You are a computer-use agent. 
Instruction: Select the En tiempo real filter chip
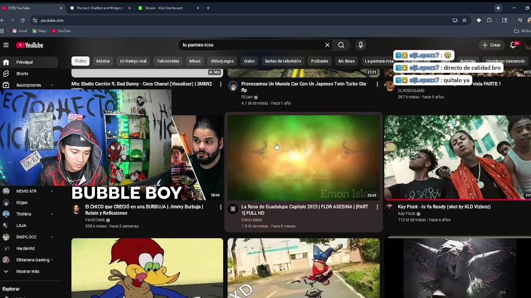click(133, 61)
